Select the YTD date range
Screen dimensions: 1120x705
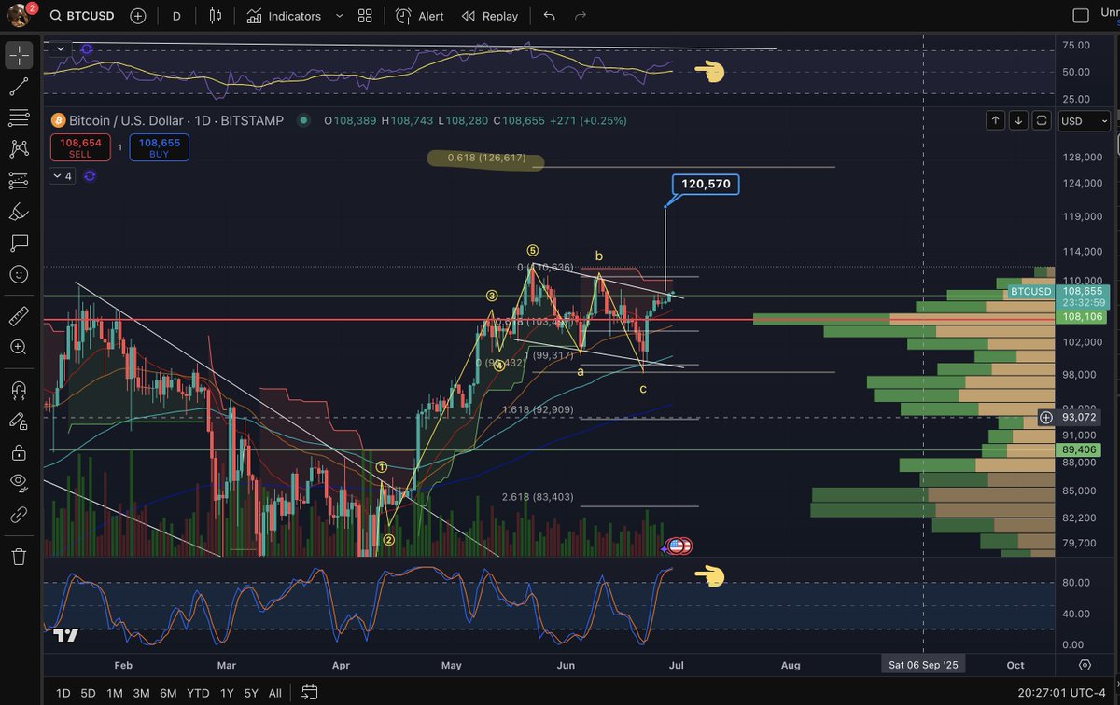198,692
